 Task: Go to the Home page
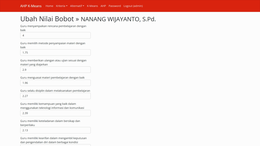pyautogui.click(x=49, y=6)
